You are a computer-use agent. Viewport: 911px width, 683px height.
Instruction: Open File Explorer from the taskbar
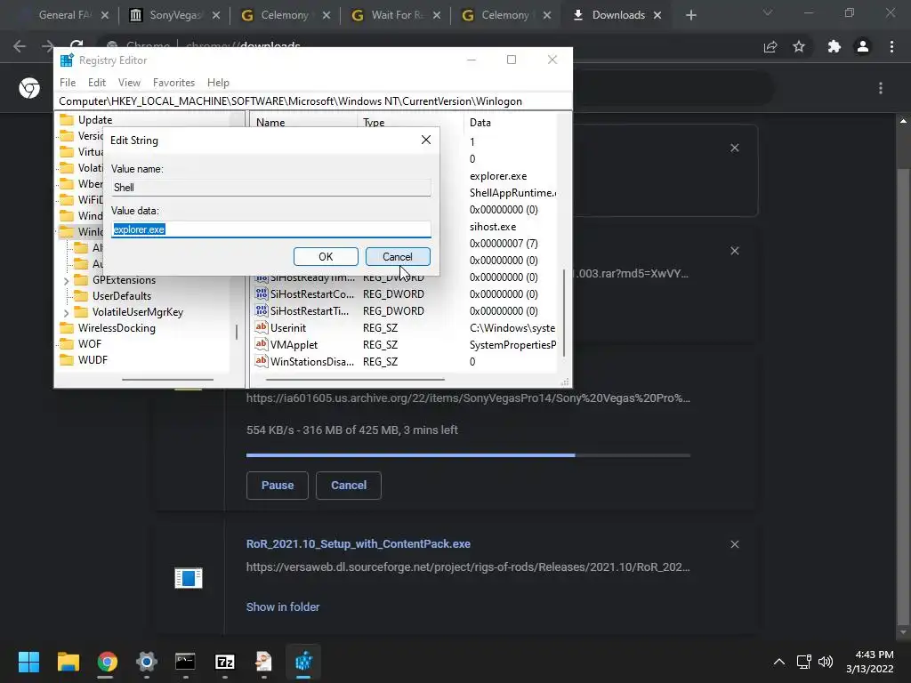tap(68, 662)
